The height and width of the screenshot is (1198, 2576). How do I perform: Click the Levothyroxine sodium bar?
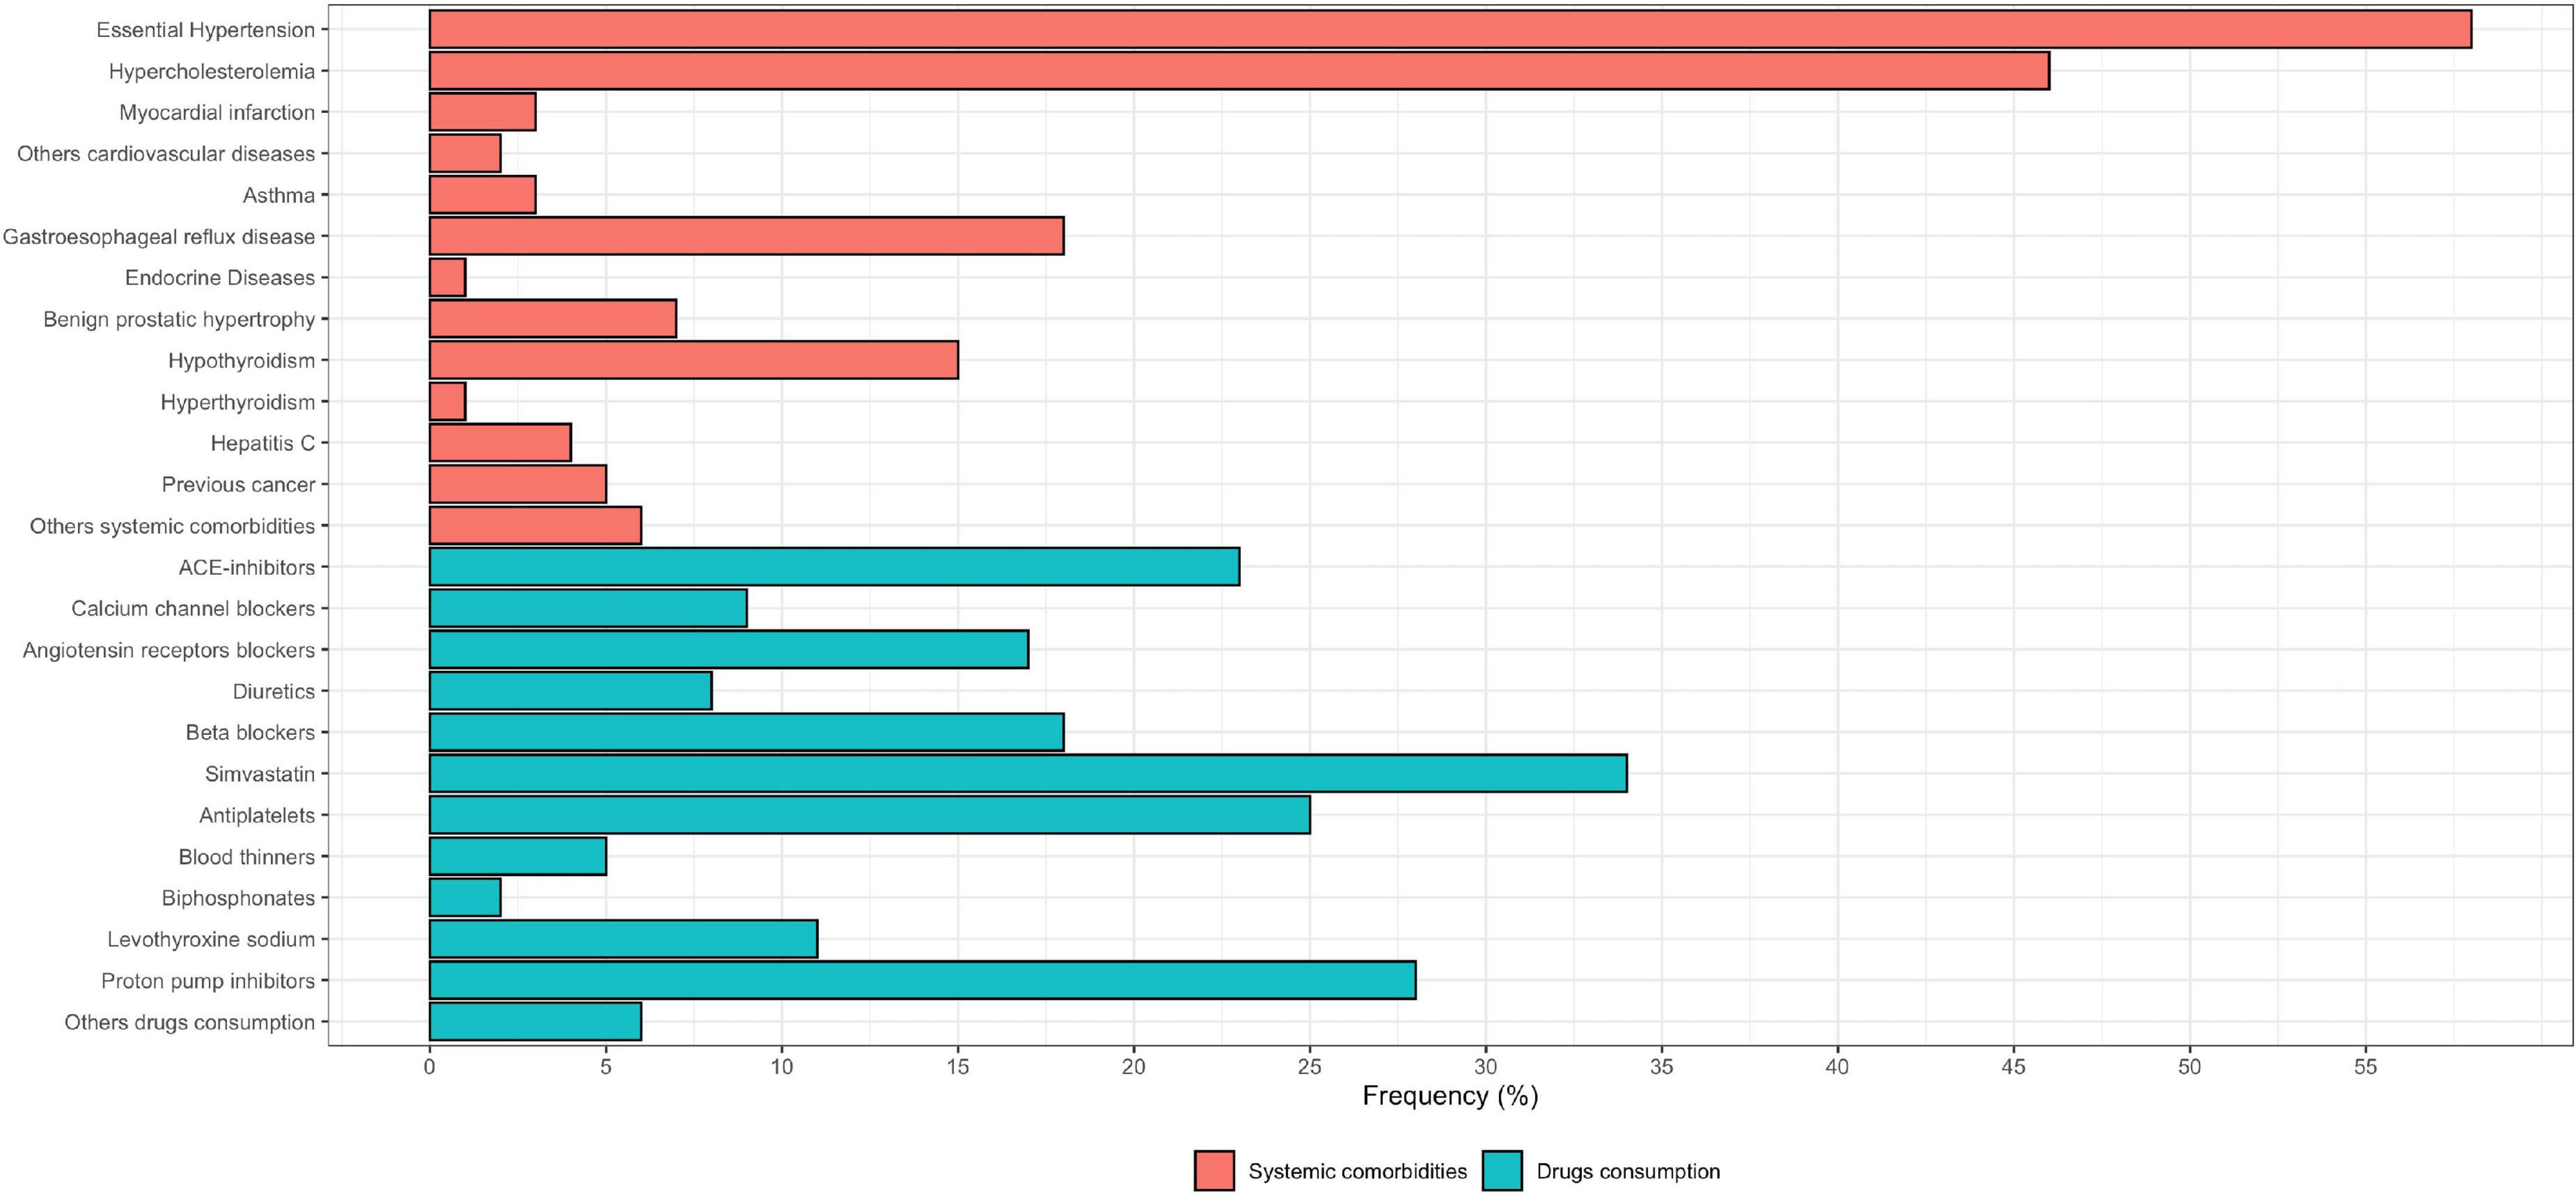pyautogui.click(x=624, y=939)
